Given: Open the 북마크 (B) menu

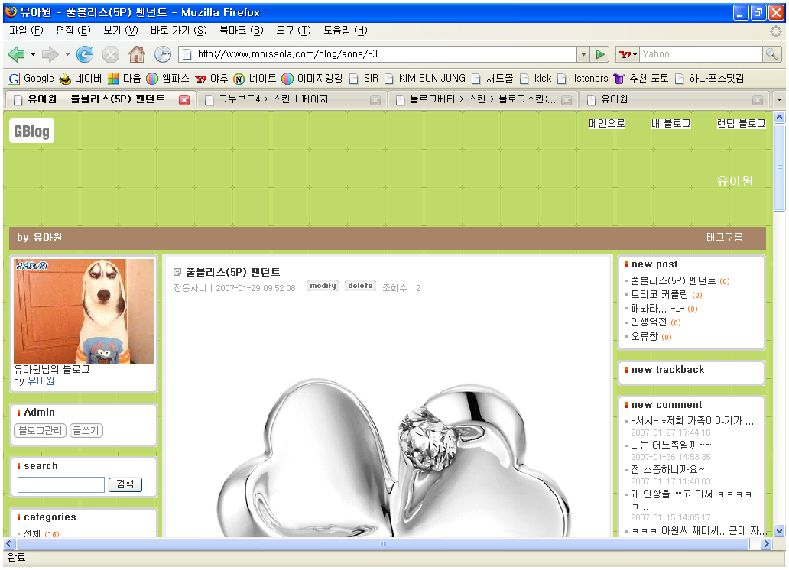Looking at the screenshot, I should [242, 31].
